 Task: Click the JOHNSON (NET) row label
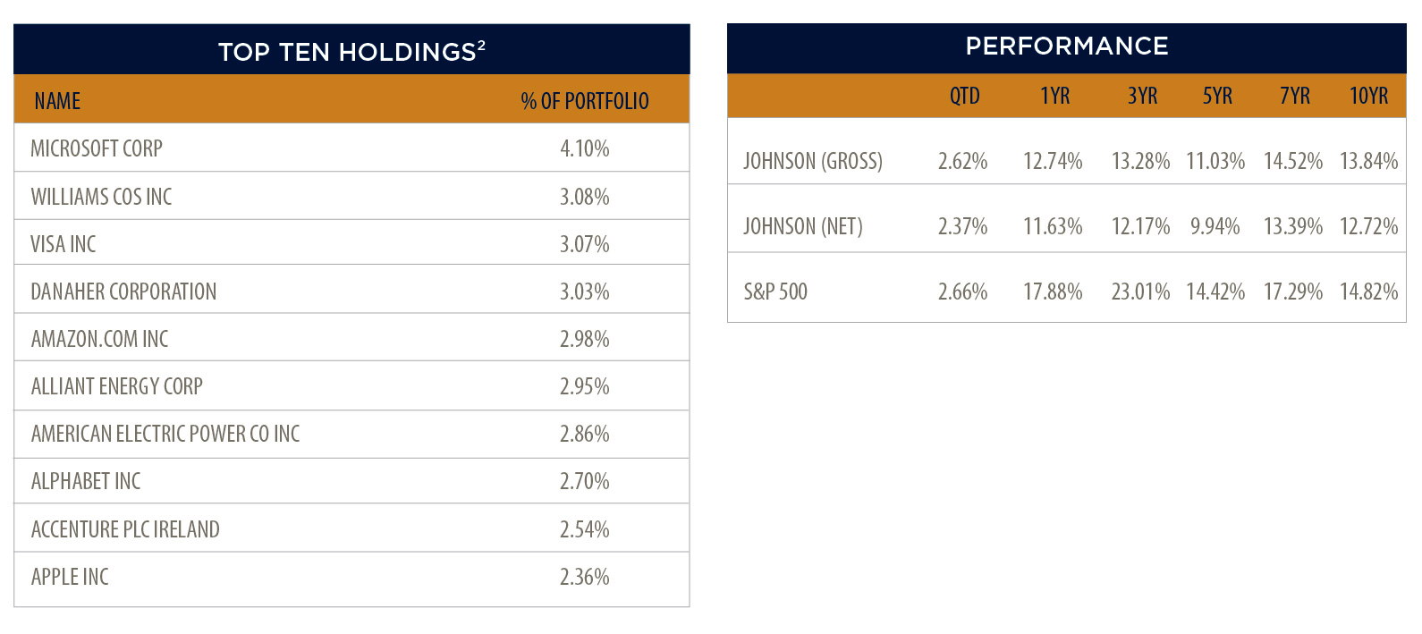coord(803,226)
